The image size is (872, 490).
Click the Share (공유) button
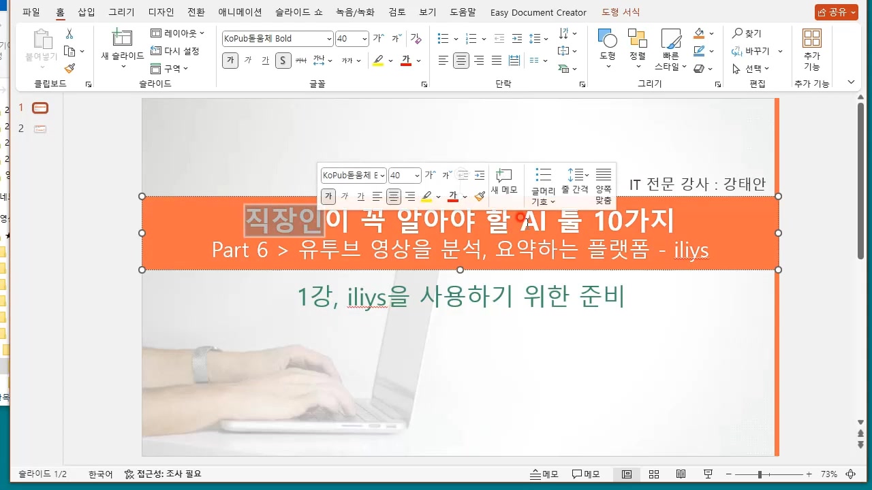point(836,12)
